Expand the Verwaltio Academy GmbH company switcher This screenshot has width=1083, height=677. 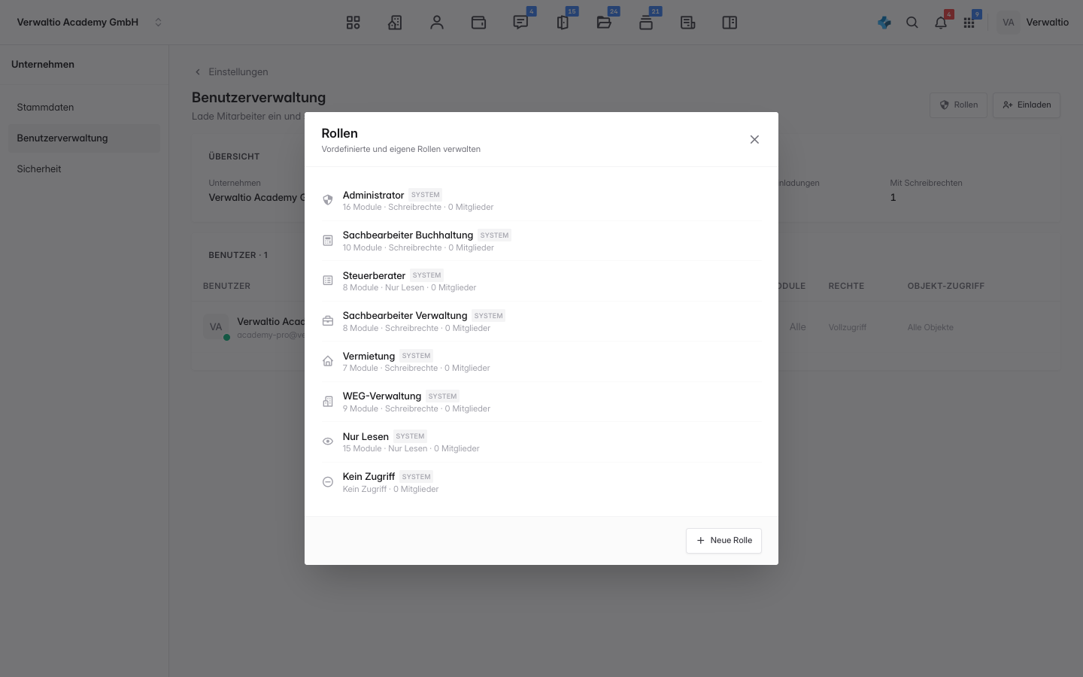click(x=89, y=23)
